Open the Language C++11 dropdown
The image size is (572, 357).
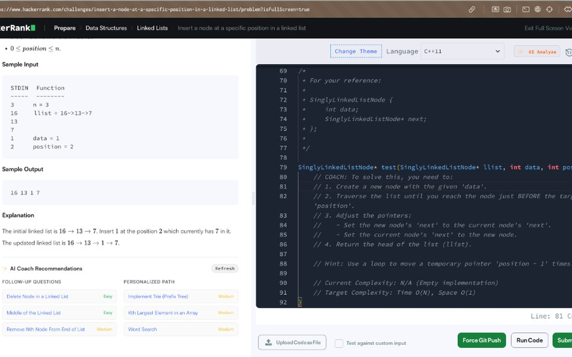[462, 51]
